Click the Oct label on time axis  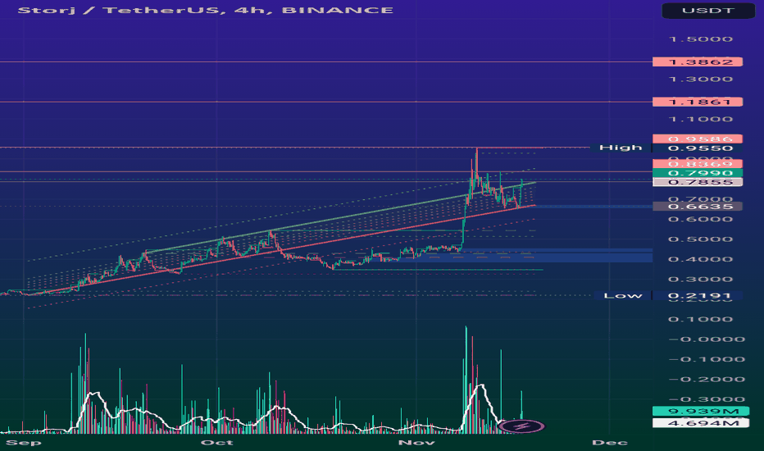coord(217,443)
